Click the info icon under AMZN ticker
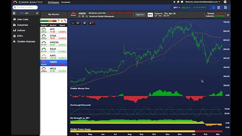Viewport: 242px width, 136px height. (x=79, y=16)
